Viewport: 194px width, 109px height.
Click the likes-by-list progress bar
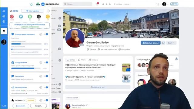[x=26, y=44]
